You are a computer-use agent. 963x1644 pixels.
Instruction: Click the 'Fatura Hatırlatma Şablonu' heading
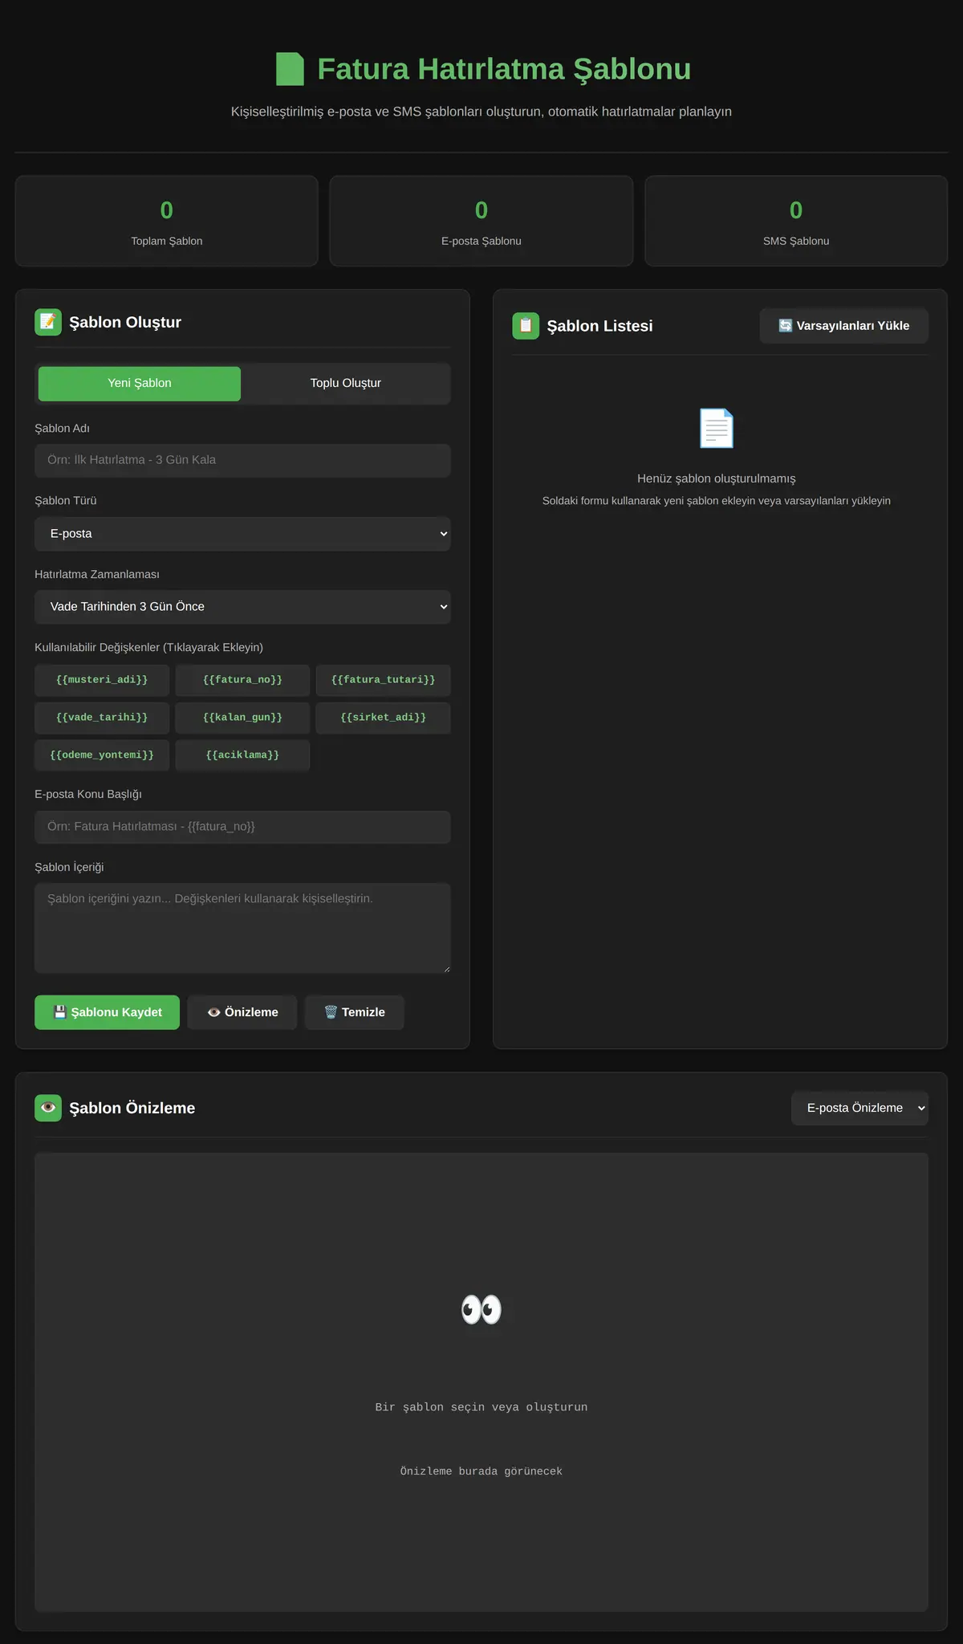(x=504, y=69)
